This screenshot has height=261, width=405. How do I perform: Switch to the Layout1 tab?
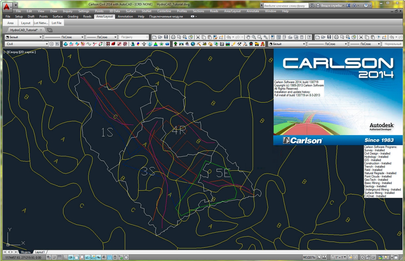pos(40,252)
